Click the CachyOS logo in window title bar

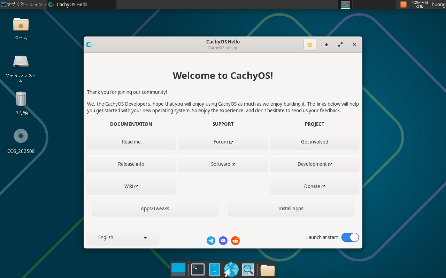89,44
